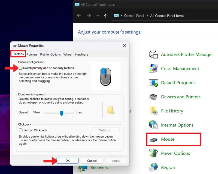The image size is (218, 174).
Task: Expand chevron after Control Panel breadcrumb
Action: coord(147,16)
